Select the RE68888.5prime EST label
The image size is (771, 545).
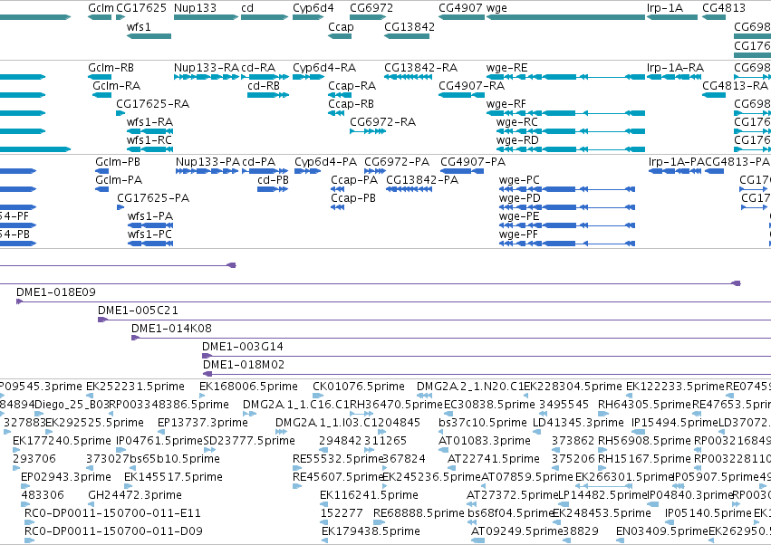[419, 513]
